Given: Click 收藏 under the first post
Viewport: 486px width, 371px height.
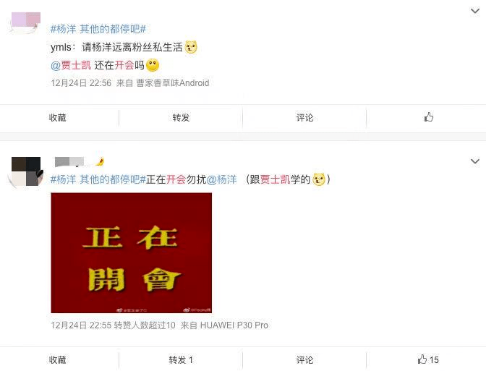Looking at the screenshot, I should point(58,117).
